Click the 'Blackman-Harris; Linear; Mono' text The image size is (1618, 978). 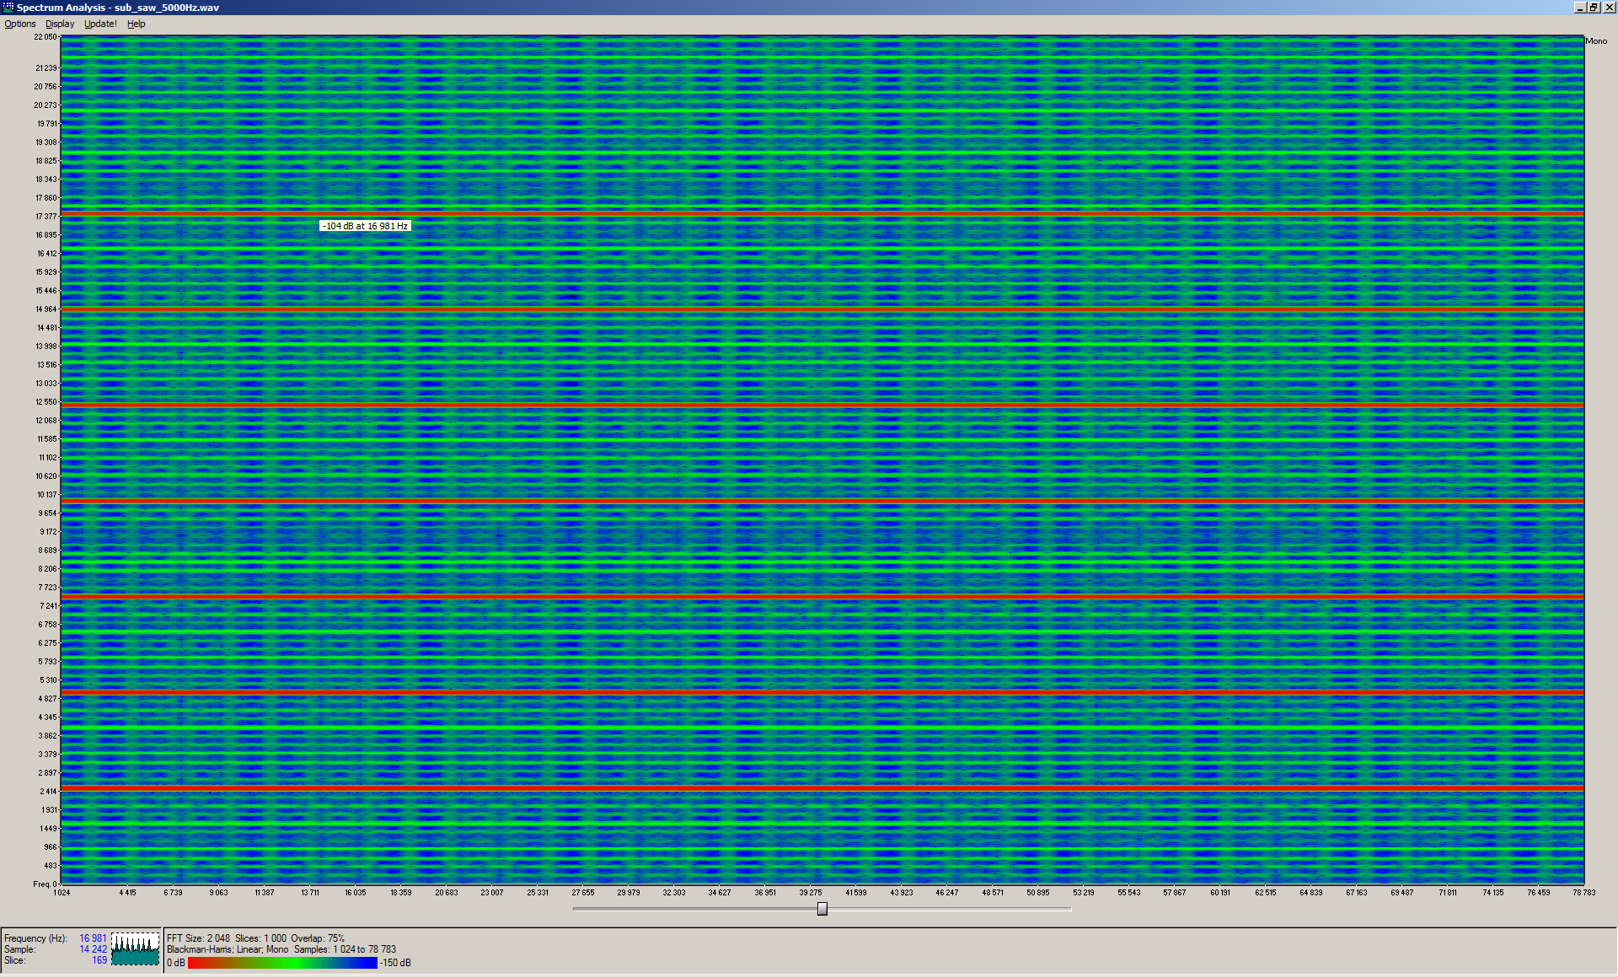(x=228, y=949)
